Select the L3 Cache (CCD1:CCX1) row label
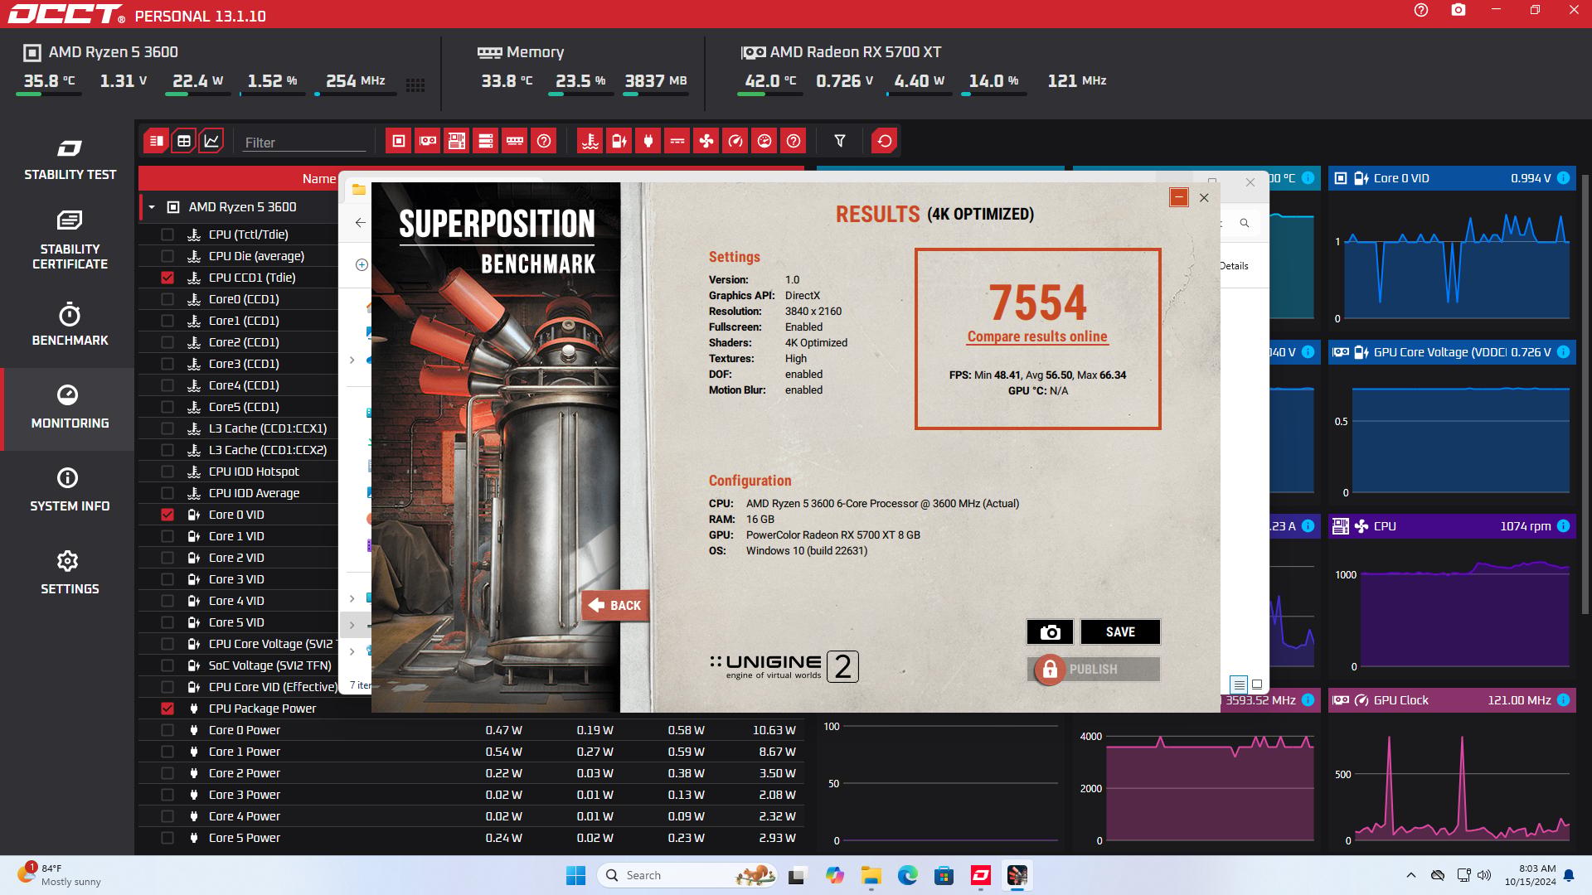Screen dimensions: 1592x895 (x=268, y=428)
